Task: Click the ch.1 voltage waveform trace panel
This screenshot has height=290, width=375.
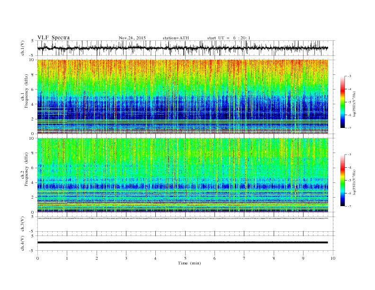Action: pos(186,48)
